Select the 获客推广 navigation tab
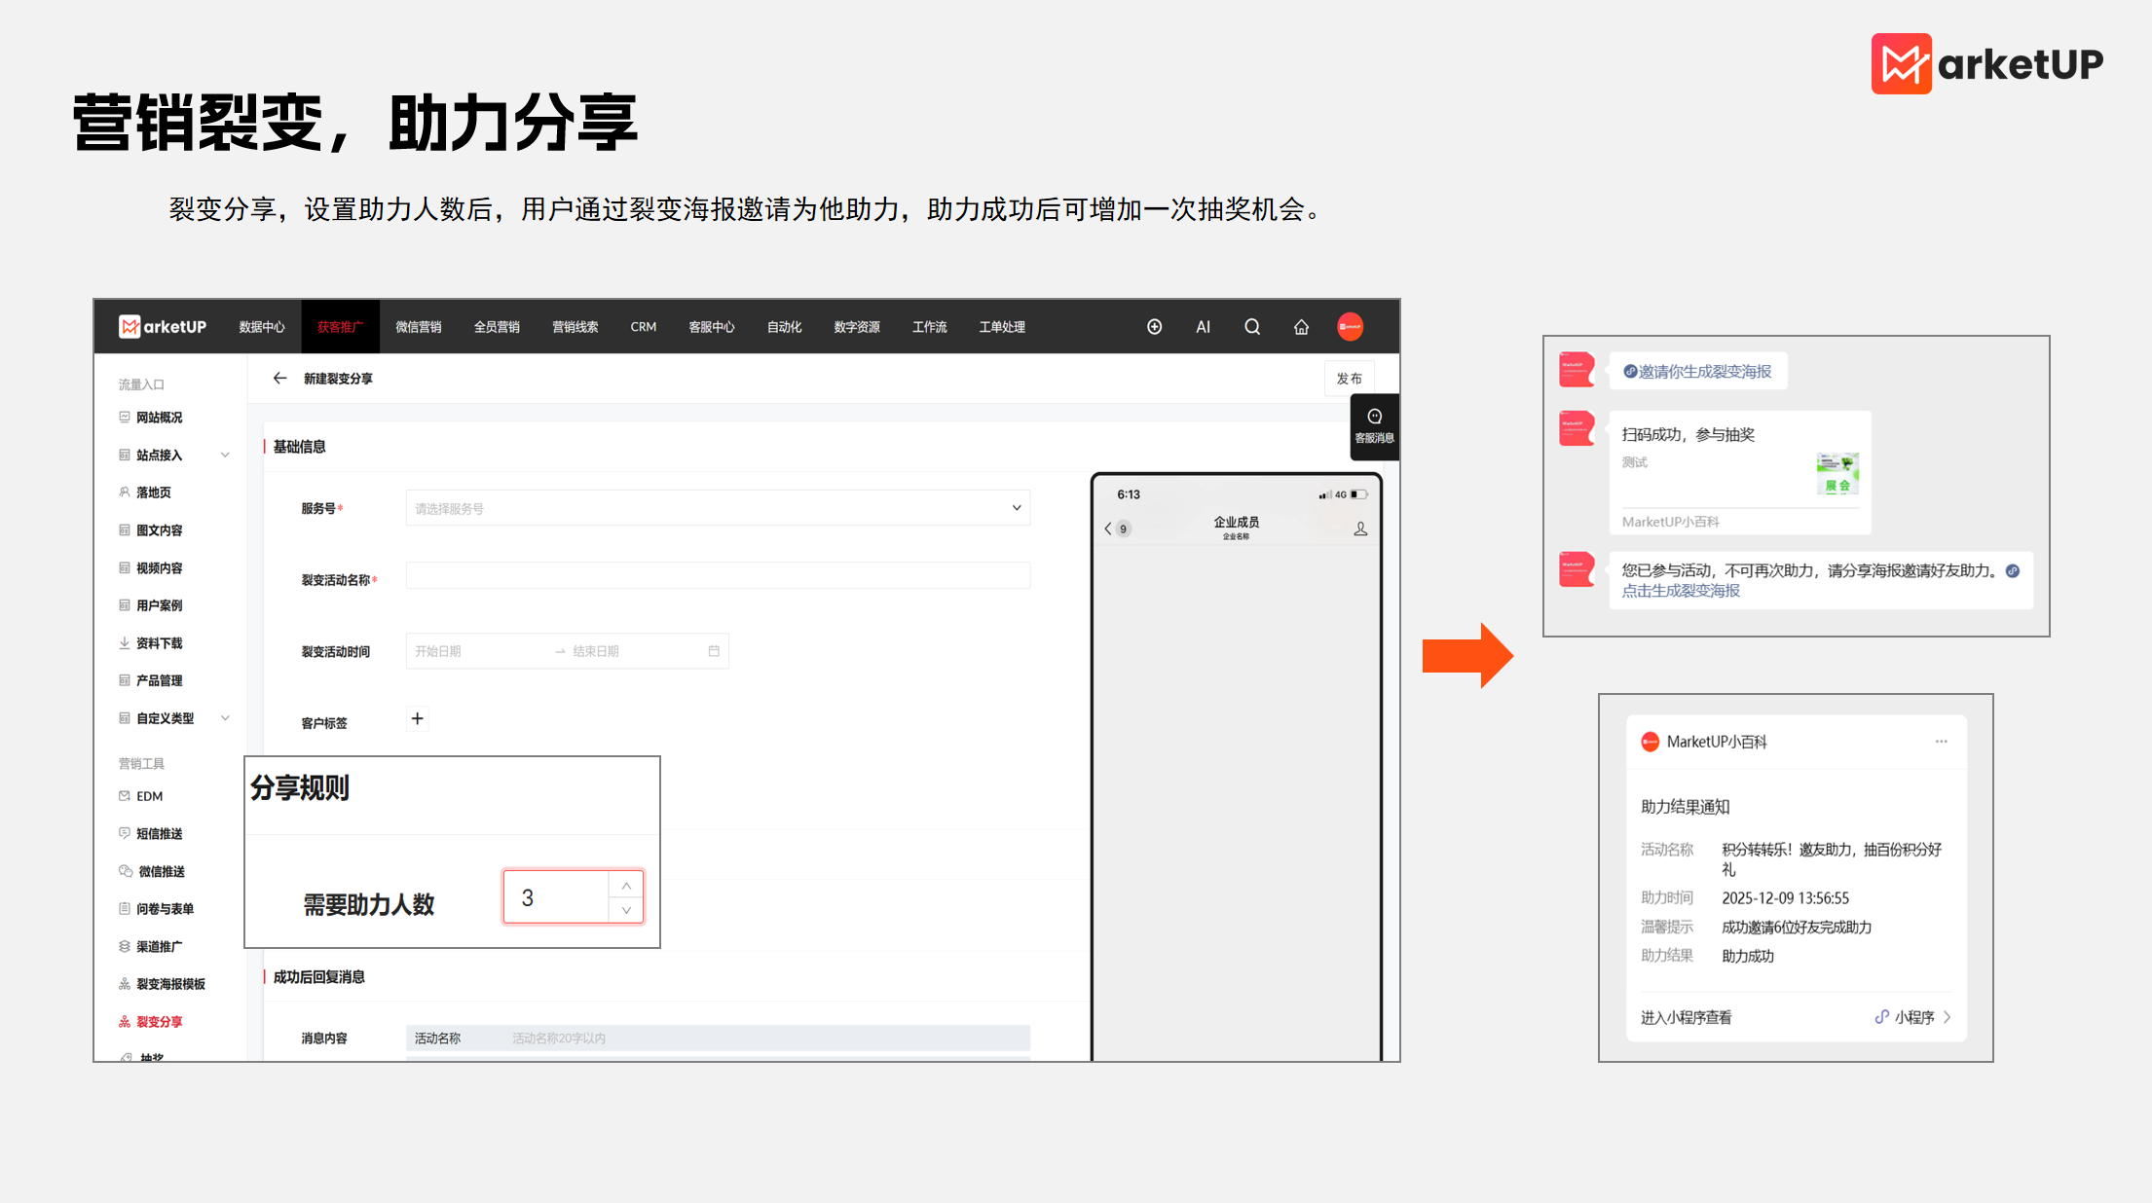Viewport: 2152px width, 1203px height. point(340,327)
